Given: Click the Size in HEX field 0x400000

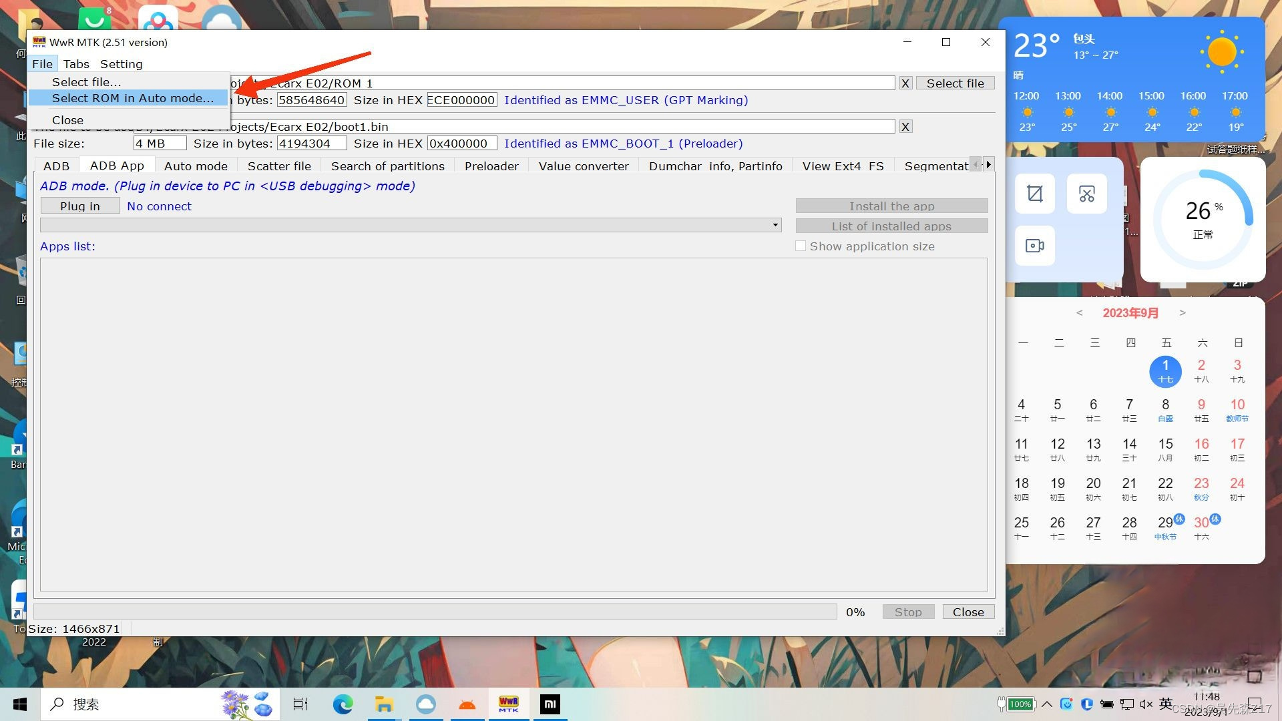Looking at the screenshot, I should pyautogui.click(x=461, y=144).
